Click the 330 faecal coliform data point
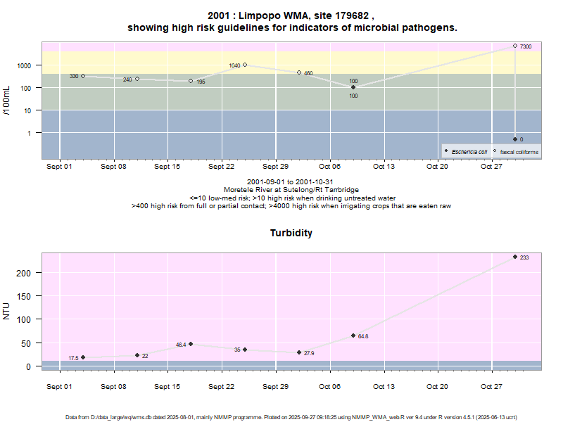 [83, 76]
